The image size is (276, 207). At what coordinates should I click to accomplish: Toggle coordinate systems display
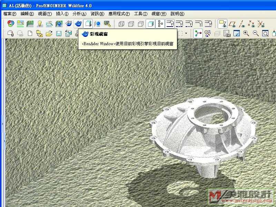click(x=261, y=24)
